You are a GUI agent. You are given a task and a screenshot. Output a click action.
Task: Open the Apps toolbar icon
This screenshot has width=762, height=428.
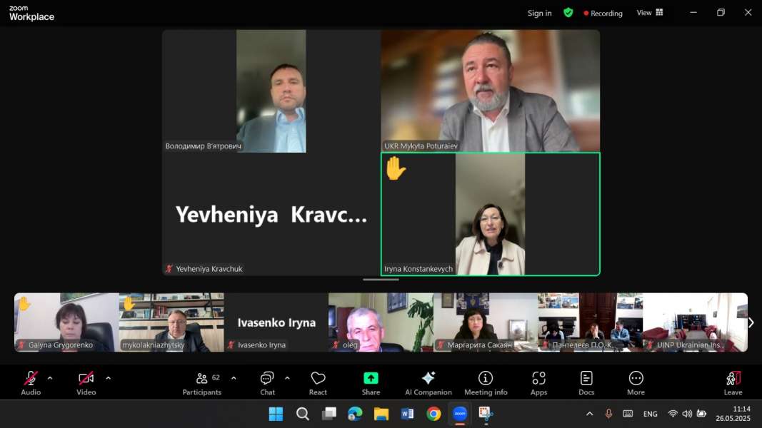538,379
